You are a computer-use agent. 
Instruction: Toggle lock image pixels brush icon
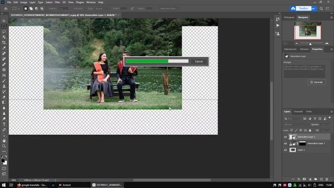coord(296,130)
